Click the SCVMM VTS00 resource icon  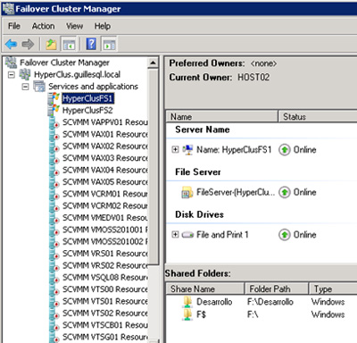54,289
